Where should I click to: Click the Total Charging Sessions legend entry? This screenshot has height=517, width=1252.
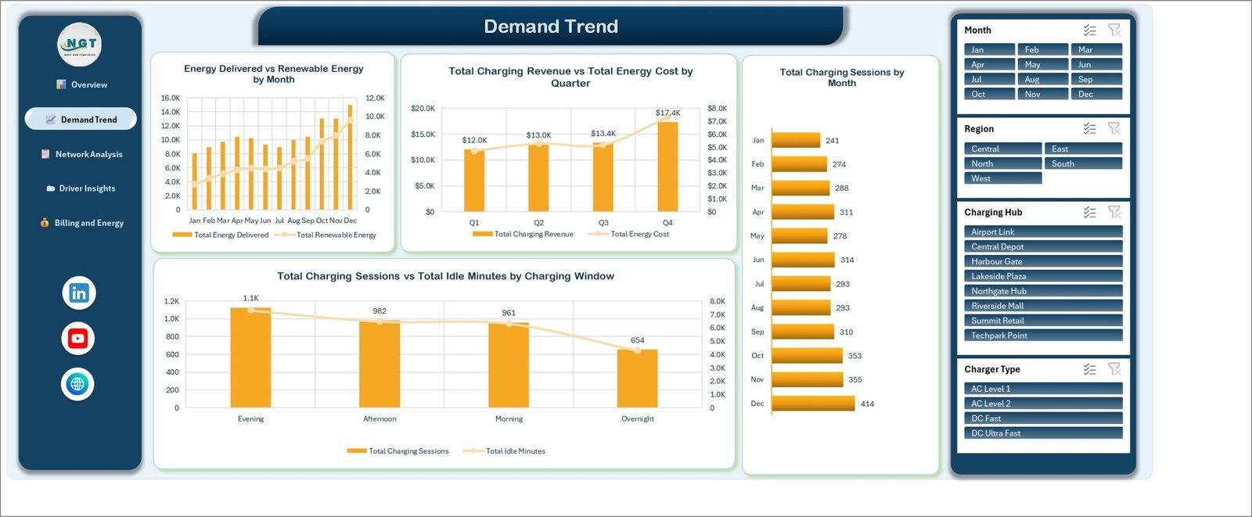(398, 451)
